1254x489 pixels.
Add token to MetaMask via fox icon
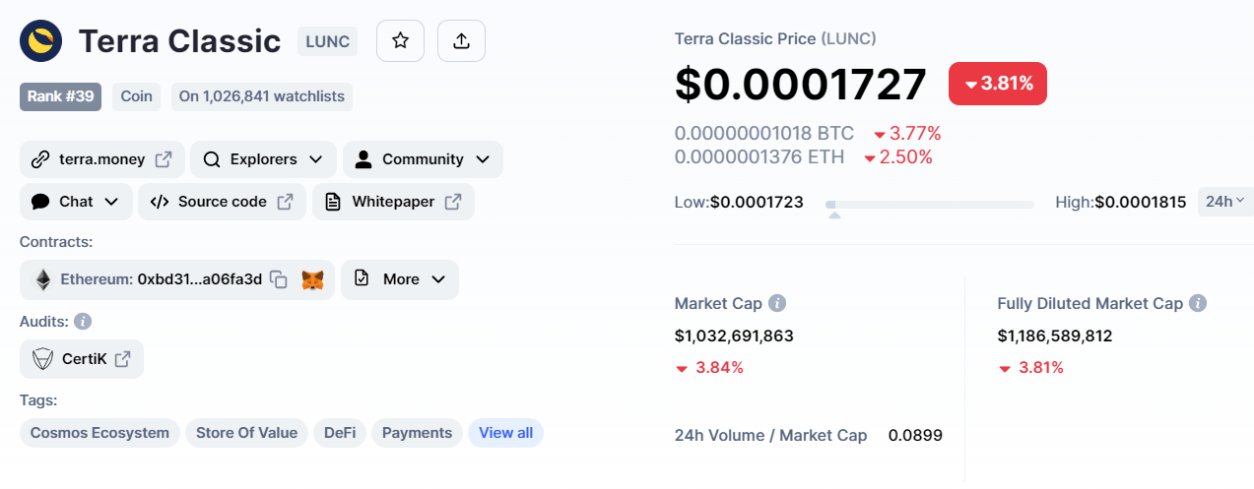click(312, 279)
